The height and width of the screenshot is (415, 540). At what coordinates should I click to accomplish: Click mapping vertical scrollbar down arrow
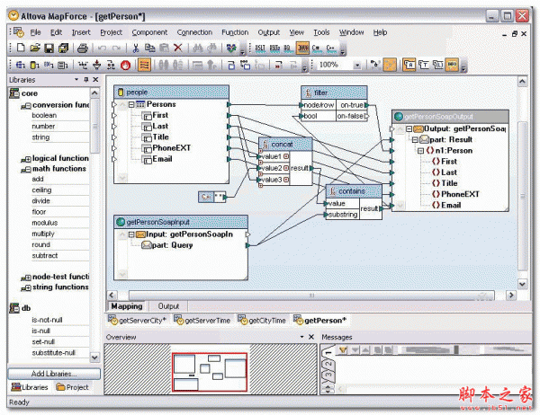(x=522, y=284)
